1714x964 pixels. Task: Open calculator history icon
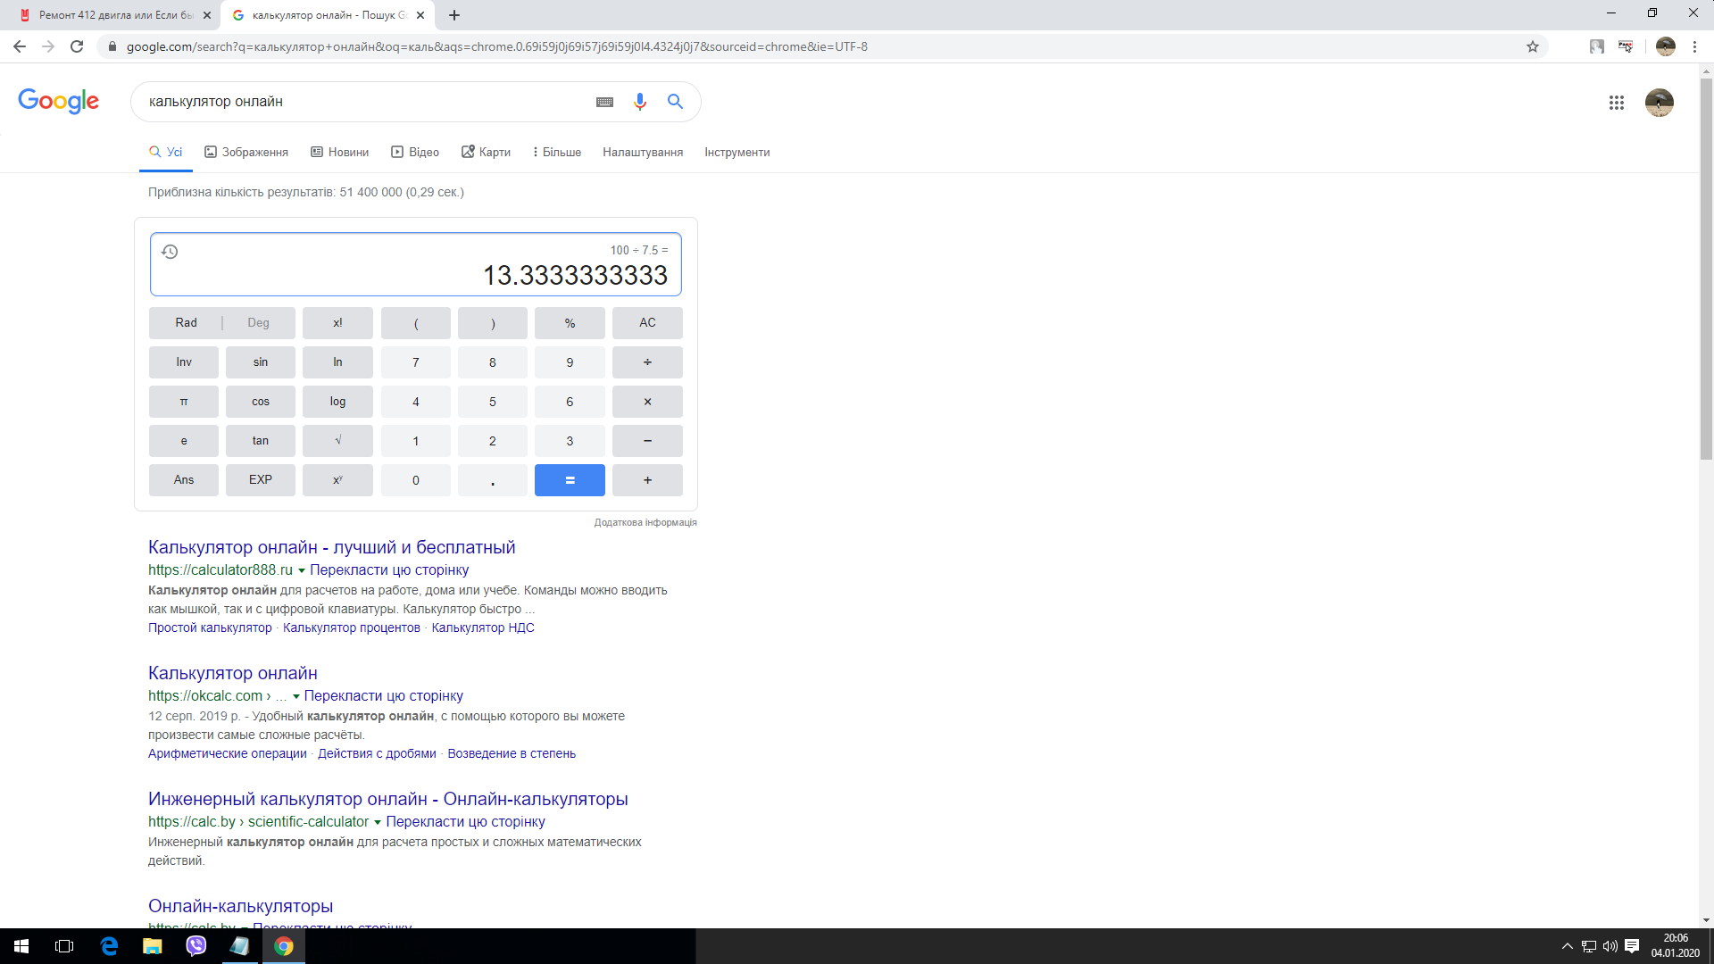[x=170, y=252]
